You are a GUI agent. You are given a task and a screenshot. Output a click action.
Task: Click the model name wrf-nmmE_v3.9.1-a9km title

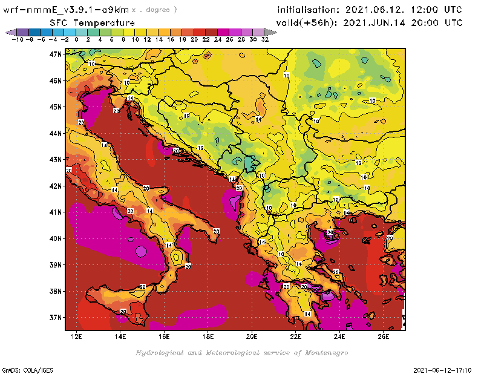(66, 10)
